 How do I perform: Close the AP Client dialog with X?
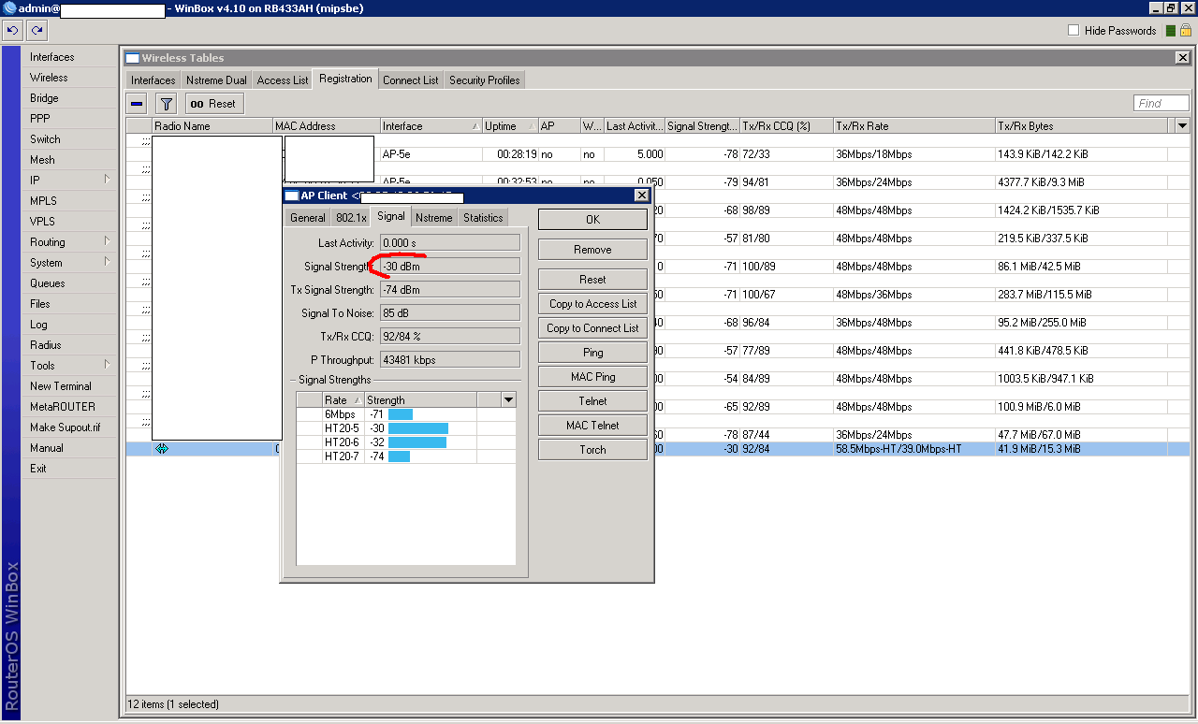[x=641, y=195]
